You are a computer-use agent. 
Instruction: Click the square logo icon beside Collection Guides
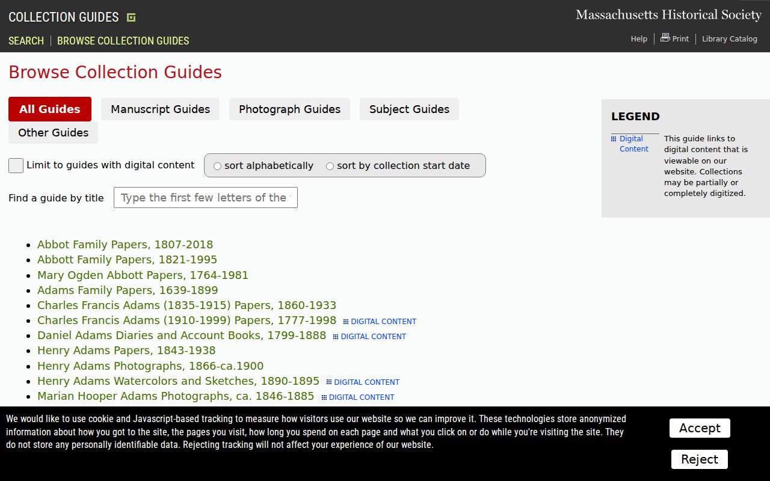coord(131,17)
